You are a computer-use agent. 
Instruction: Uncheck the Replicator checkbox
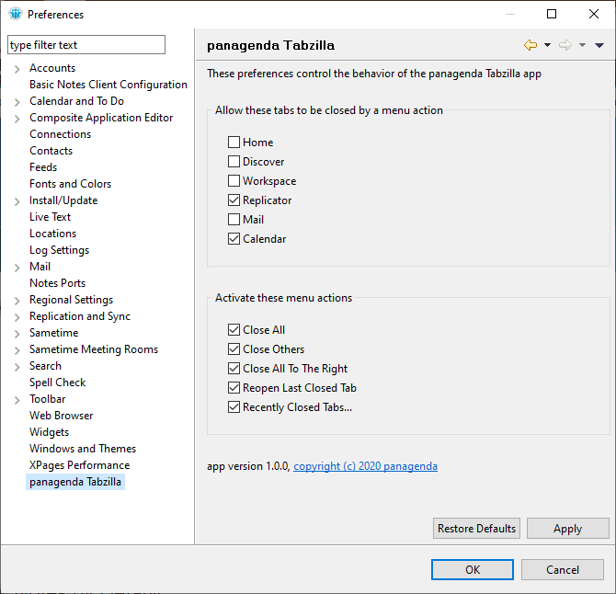click(x=234, y=200)
